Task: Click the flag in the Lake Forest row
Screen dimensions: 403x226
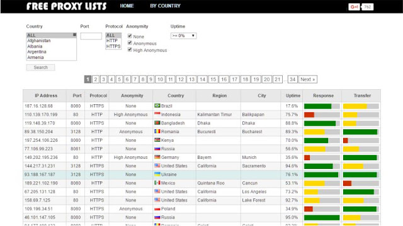Action: pyautogui.click(x=157, y=200)
